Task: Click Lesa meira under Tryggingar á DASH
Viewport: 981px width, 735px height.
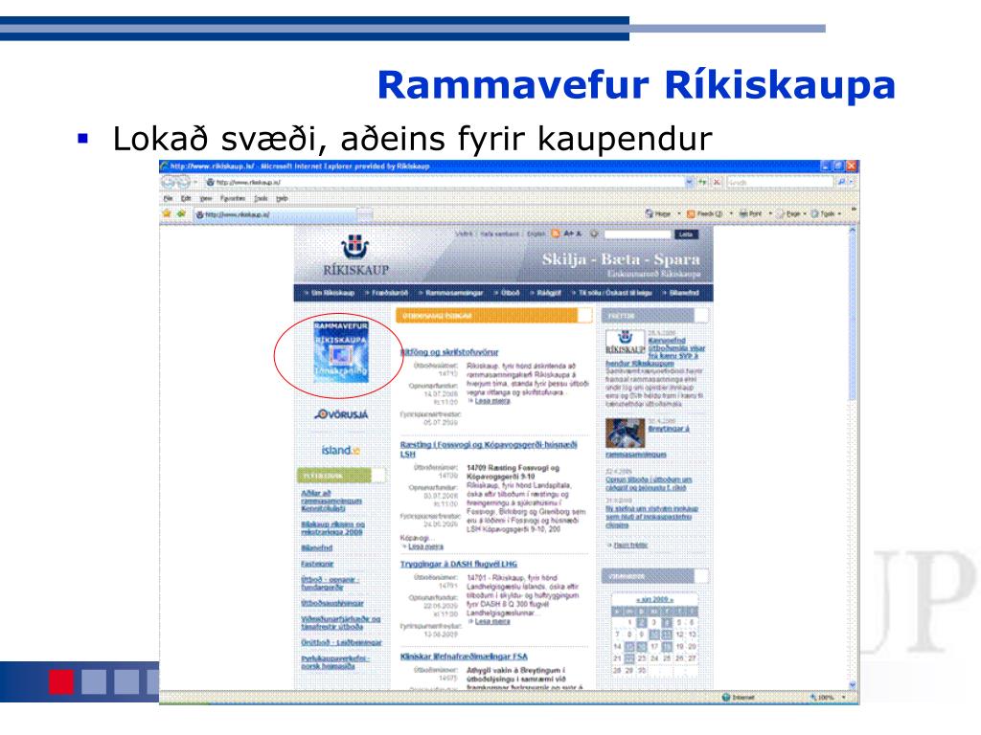Action: (491, 621)
